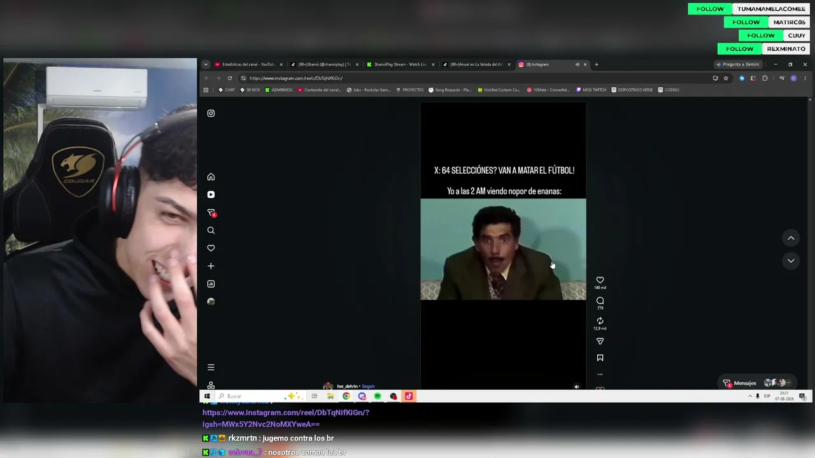Open the Extensions puzzle menu
The width and height of the screenshot is (815, 458).
[x=765, y=78]
